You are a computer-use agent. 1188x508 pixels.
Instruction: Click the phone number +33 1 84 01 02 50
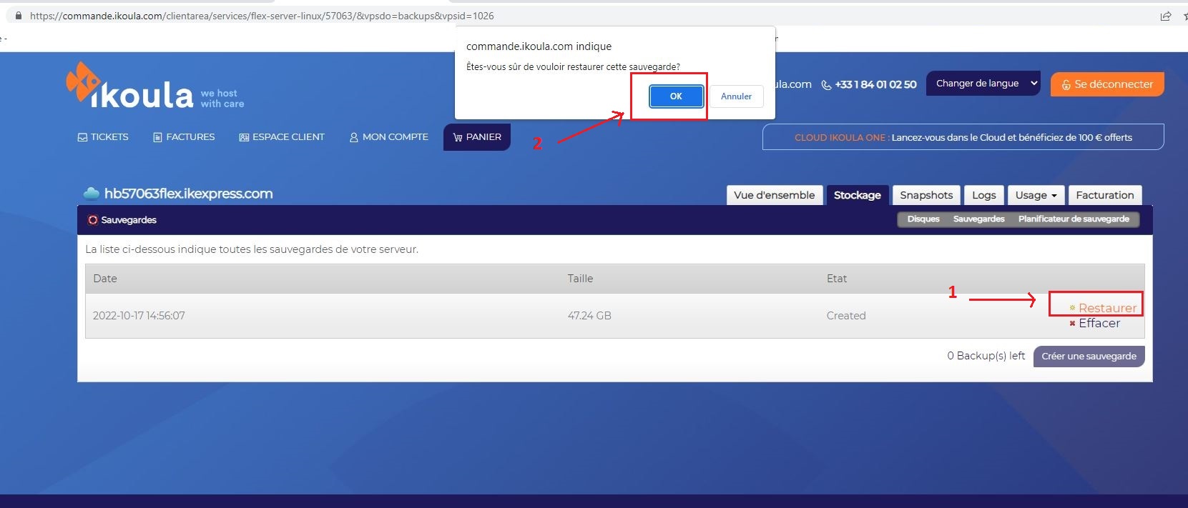point(875,84)
